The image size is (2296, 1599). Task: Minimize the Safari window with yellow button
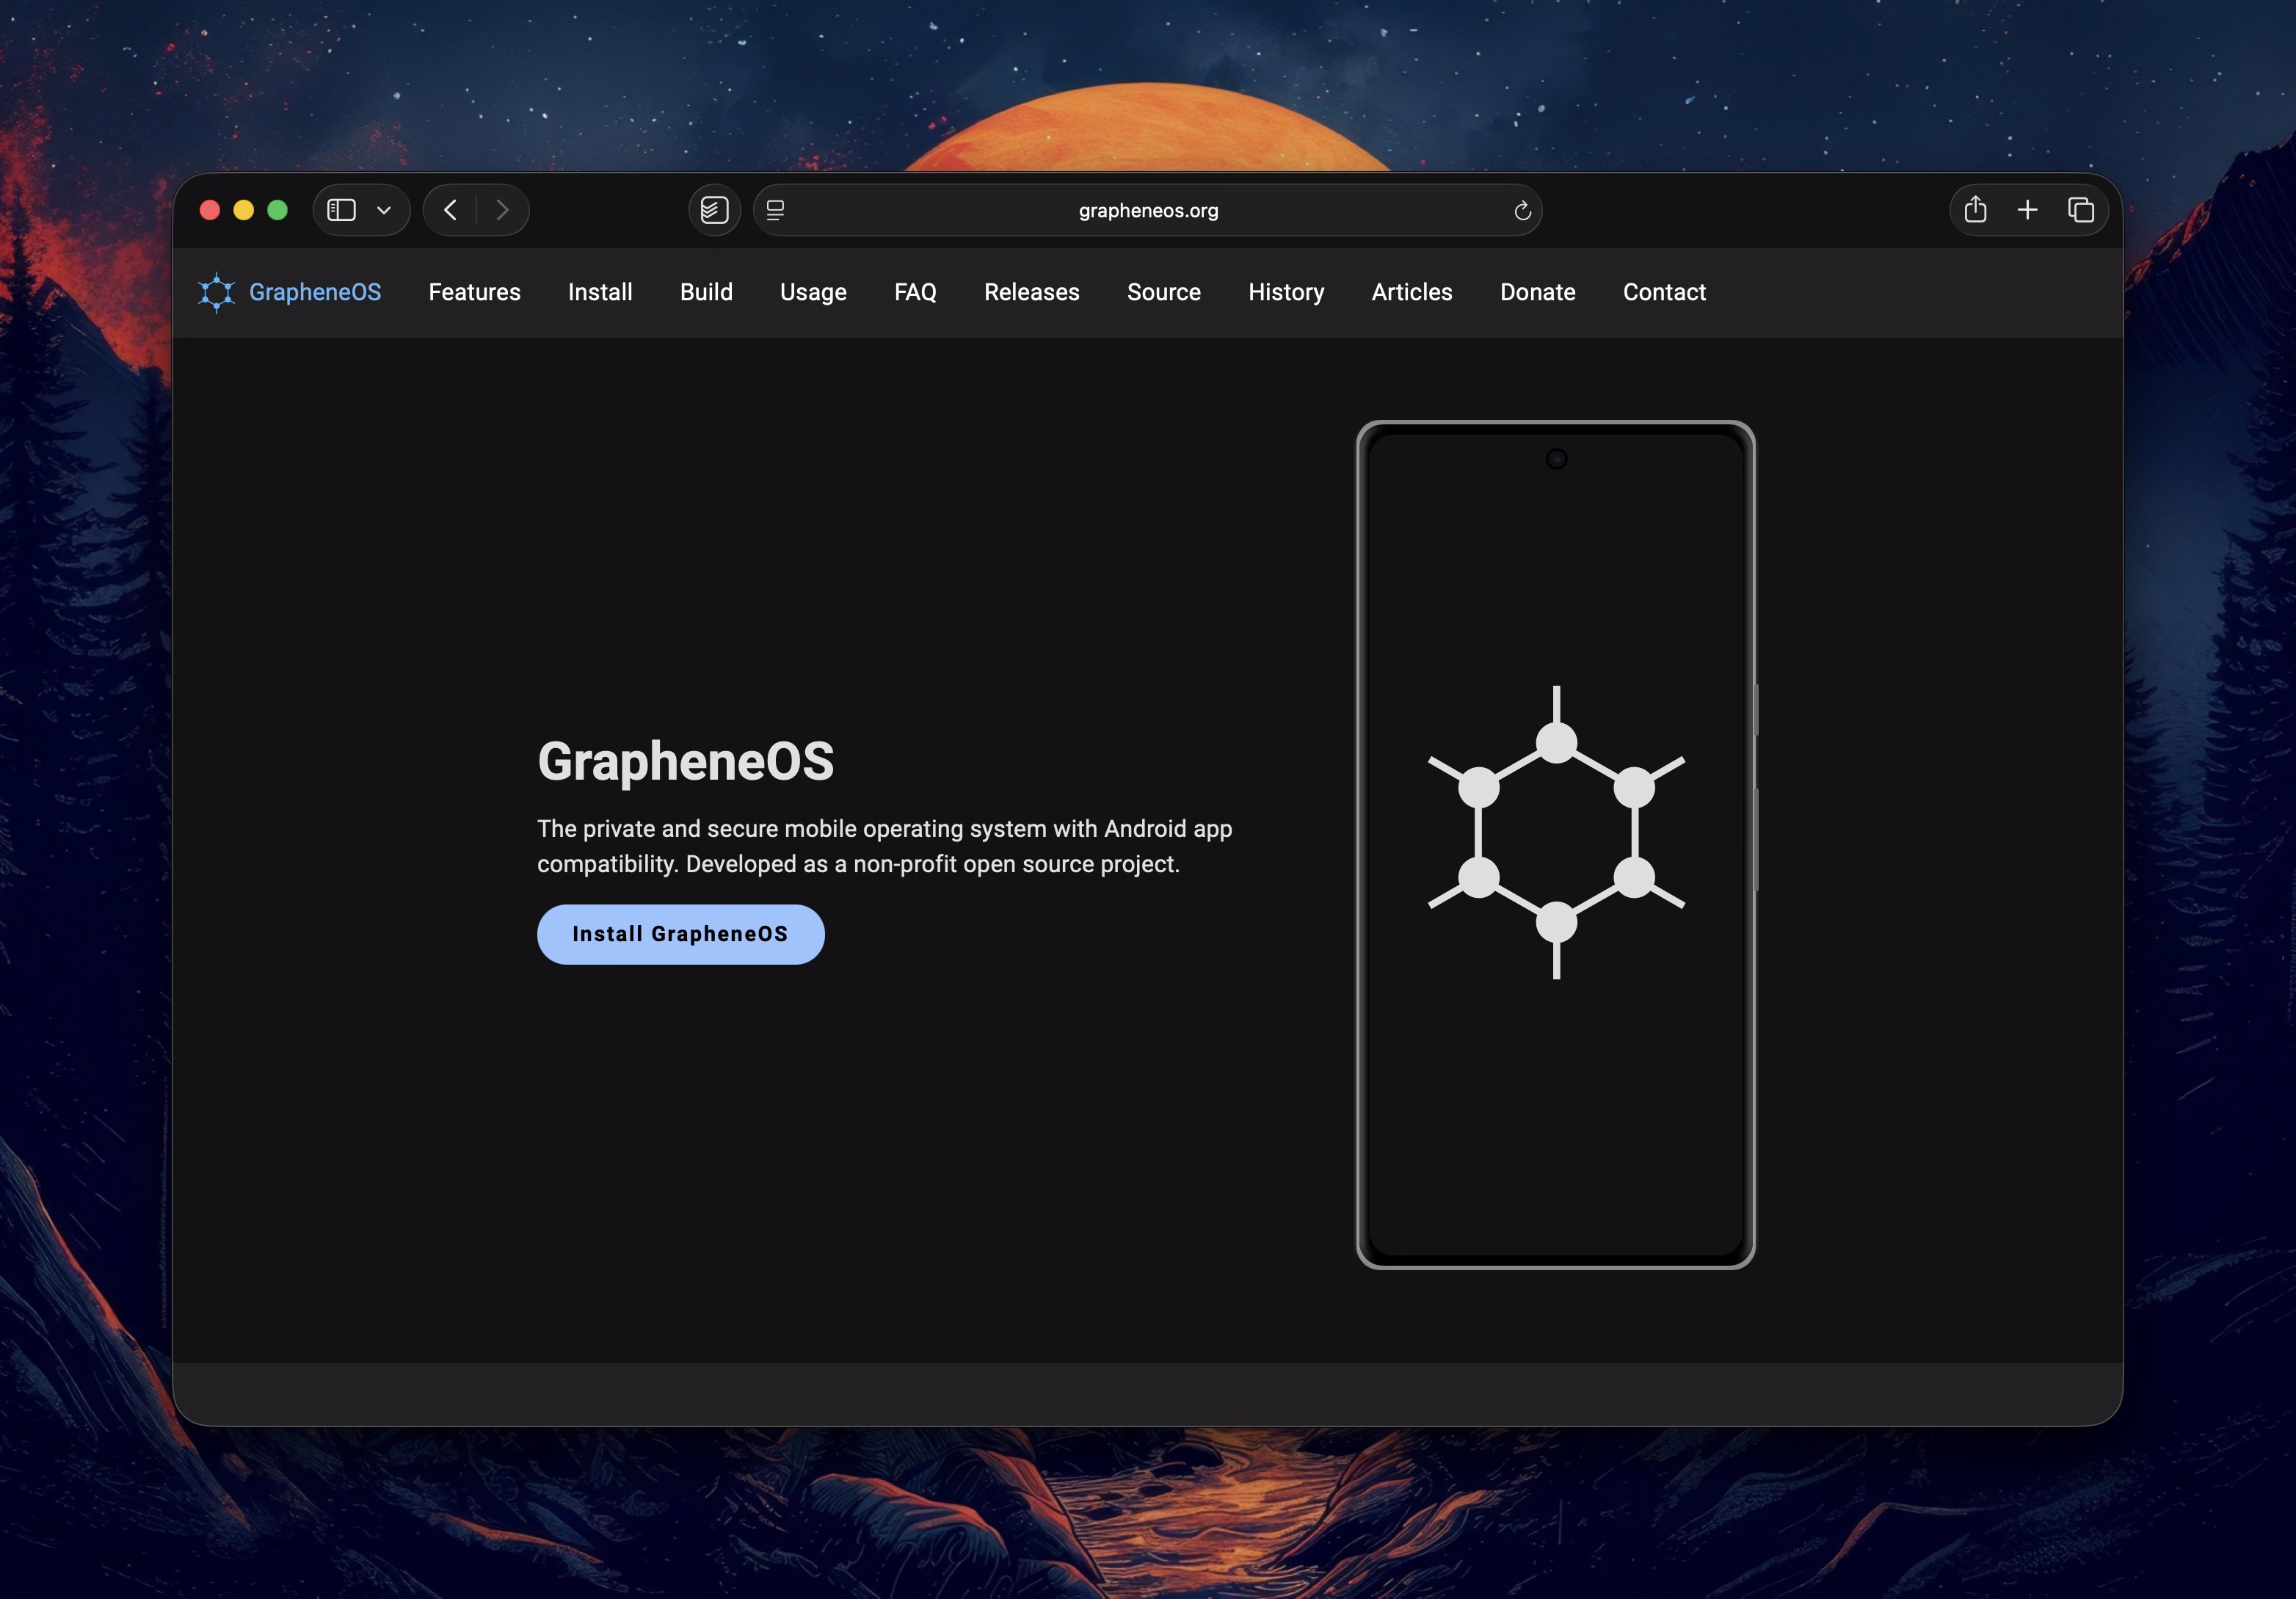(244, 210)
